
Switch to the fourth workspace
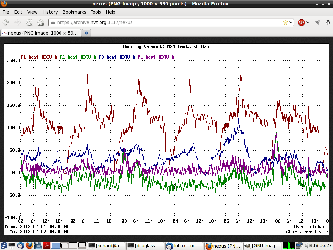point(82,245)
